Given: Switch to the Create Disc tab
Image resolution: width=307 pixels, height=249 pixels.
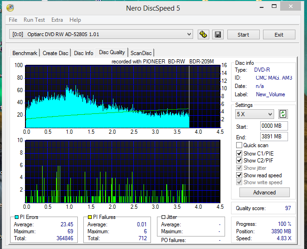Looking at the screenshot, I should tap(56, 53).
